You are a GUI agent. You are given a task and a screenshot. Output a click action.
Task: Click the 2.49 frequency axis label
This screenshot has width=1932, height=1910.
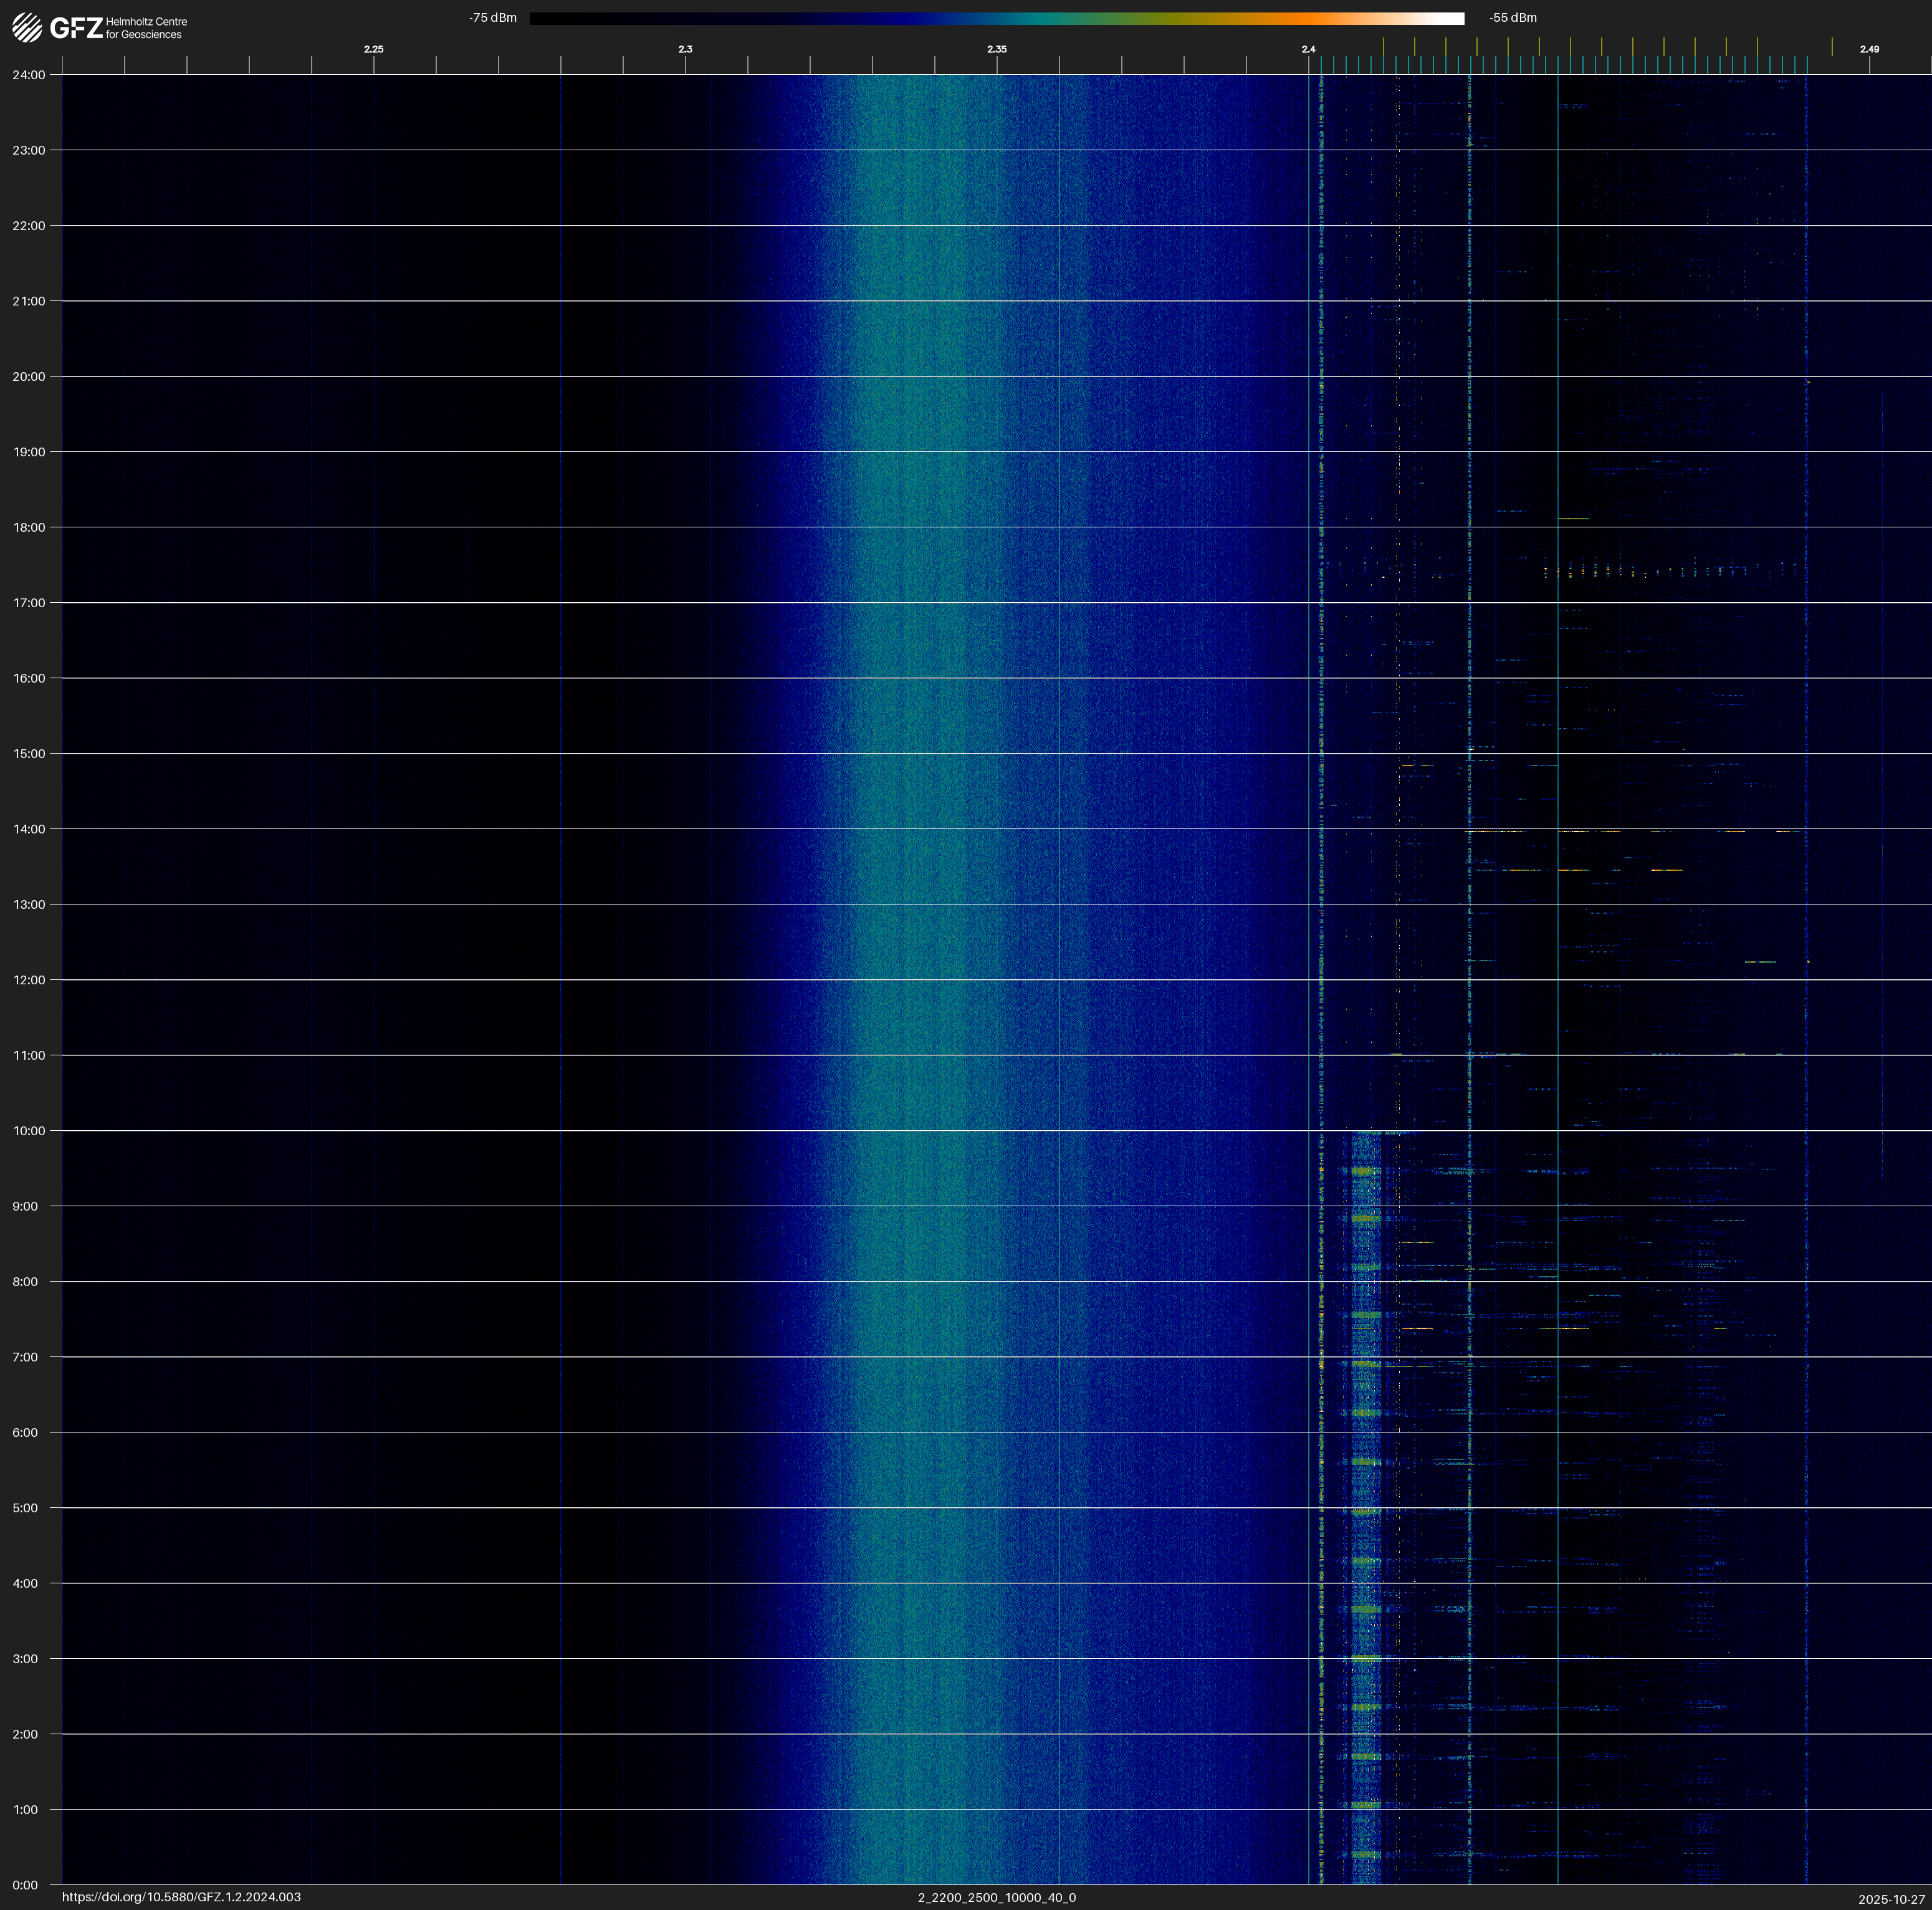(1868, 49)
